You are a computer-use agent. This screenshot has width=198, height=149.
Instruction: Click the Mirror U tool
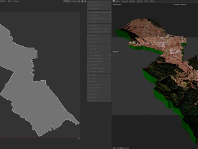tap(99, 46)
